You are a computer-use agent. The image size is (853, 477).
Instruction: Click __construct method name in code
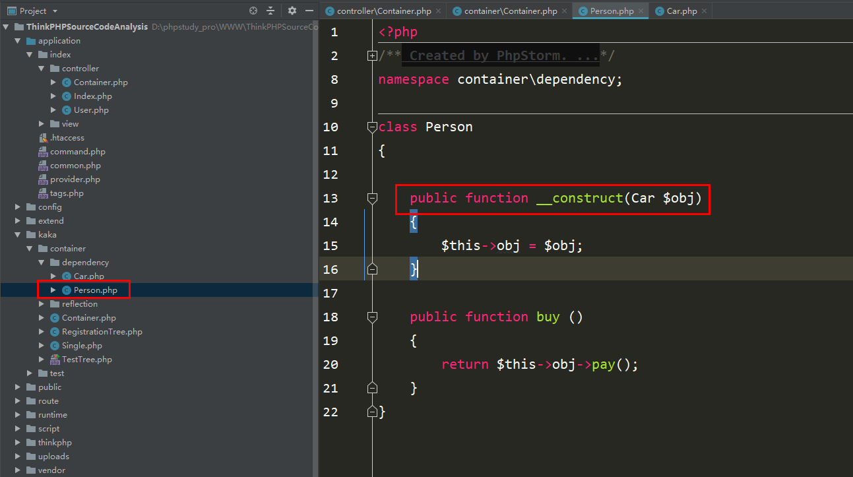[580, 198]
